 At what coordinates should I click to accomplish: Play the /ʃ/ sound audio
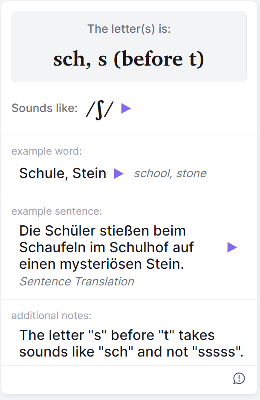pos(126,109)
